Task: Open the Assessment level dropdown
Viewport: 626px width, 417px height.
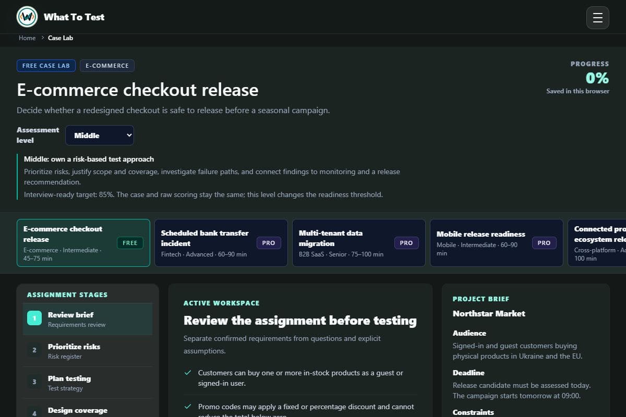Action: (100, 136)
